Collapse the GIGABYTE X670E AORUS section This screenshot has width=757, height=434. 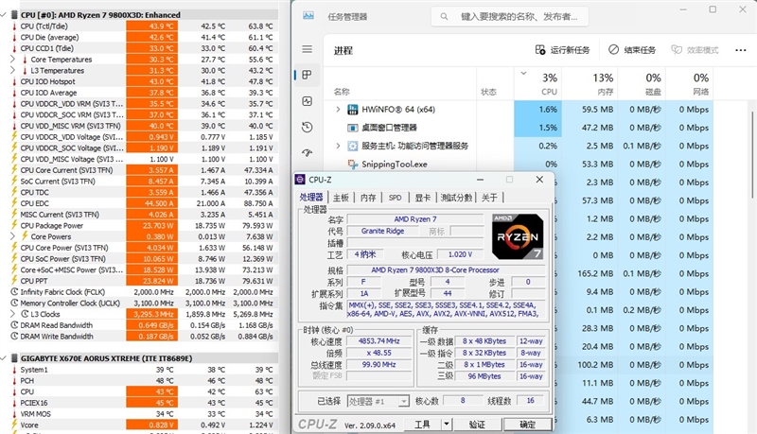pos(4,358)
